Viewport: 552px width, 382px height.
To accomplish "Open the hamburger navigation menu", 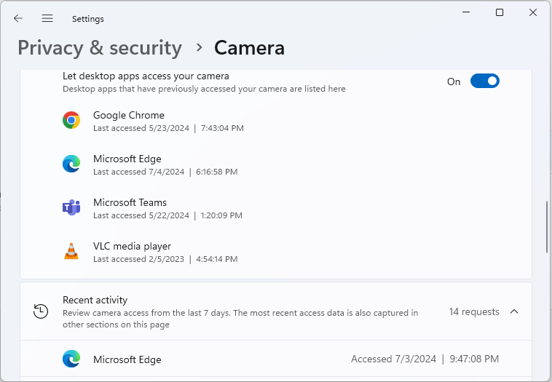I will click(x=47, y=18).
